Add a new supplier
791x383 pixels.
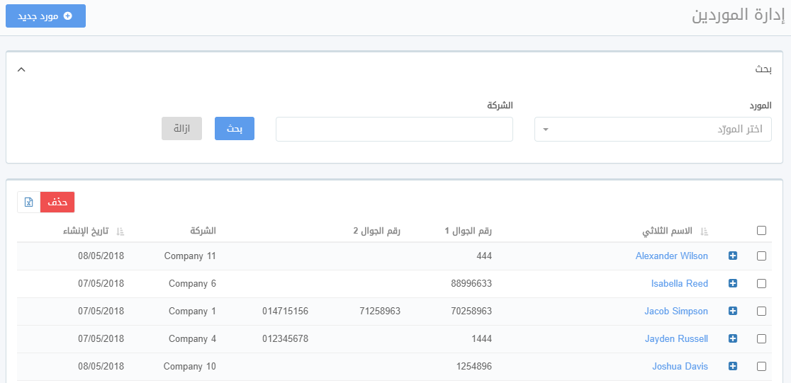coord(45,16)
